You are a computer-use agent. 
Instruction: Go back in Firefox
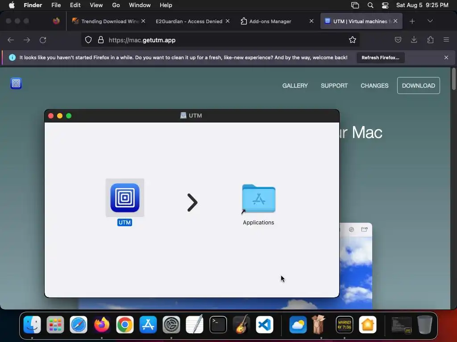coord(11,40)
